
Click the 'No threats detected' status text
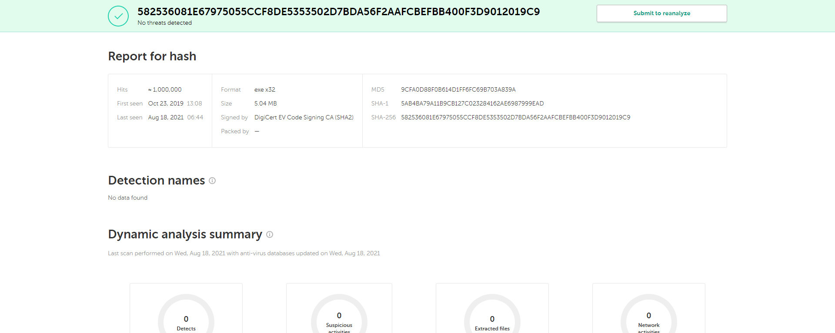click(x=164, y=23)
